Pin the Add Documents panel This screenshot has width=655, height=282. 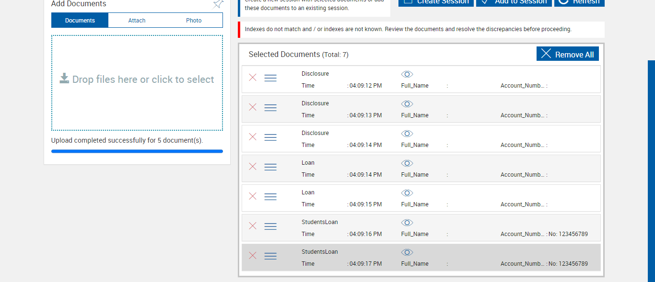coord(218,4)
